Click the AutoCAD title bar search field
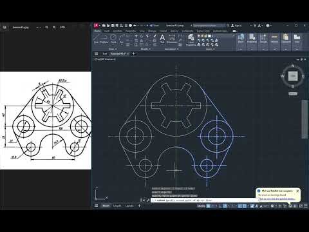Viewport: 309px width, 232px height. 209,26
